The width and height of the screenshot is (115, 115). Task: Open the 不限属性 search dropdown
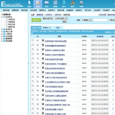pos(87,20)
